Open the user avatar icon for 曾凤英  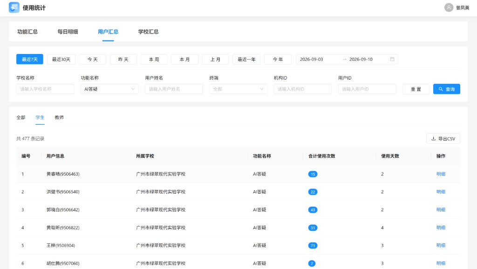(x=449, y=7)
